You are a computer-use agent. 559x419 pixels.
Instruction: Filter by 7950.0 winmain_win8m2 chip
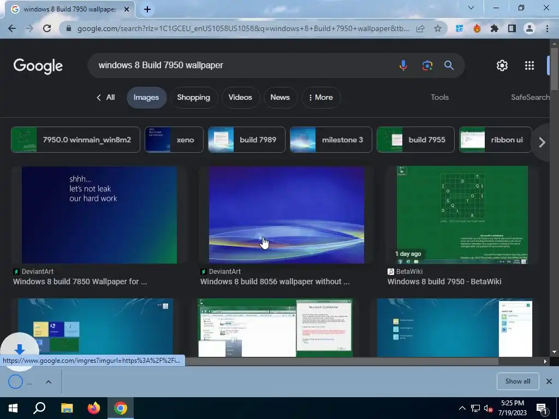[x=75, y=140]
